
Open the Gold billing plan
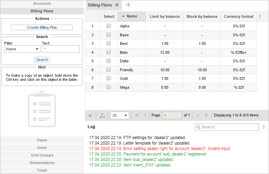coord(124,78)
